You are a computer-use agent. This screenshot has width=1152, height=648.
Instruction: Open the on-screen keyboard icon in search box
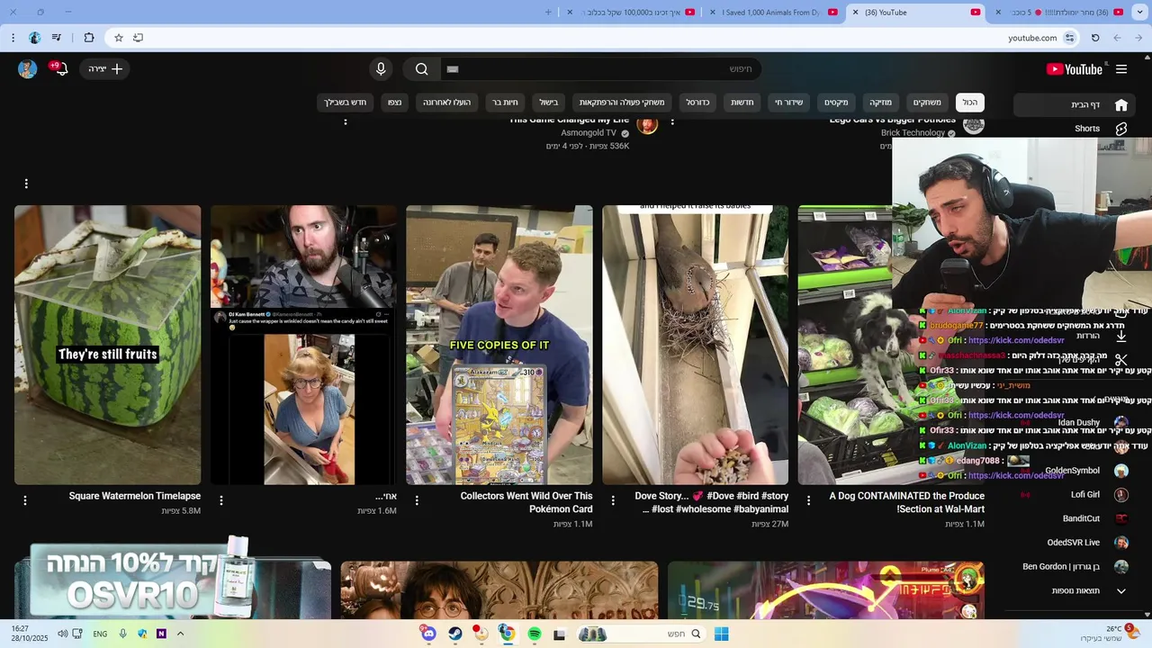coord(453,69)
